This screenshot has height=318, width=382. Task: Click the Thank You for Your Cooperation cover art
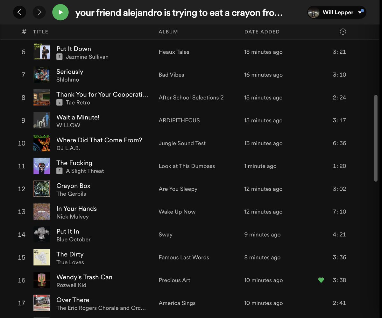(x=42, y=98)
